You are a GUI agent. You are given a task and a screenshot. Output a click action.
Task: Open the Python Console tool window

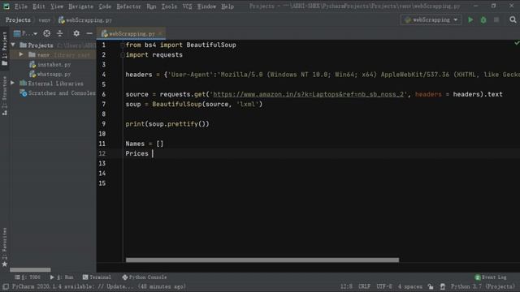[145, 277]
